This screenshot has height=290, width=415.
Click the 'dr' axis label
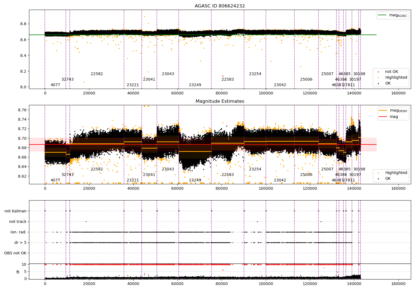click(18, 271)
